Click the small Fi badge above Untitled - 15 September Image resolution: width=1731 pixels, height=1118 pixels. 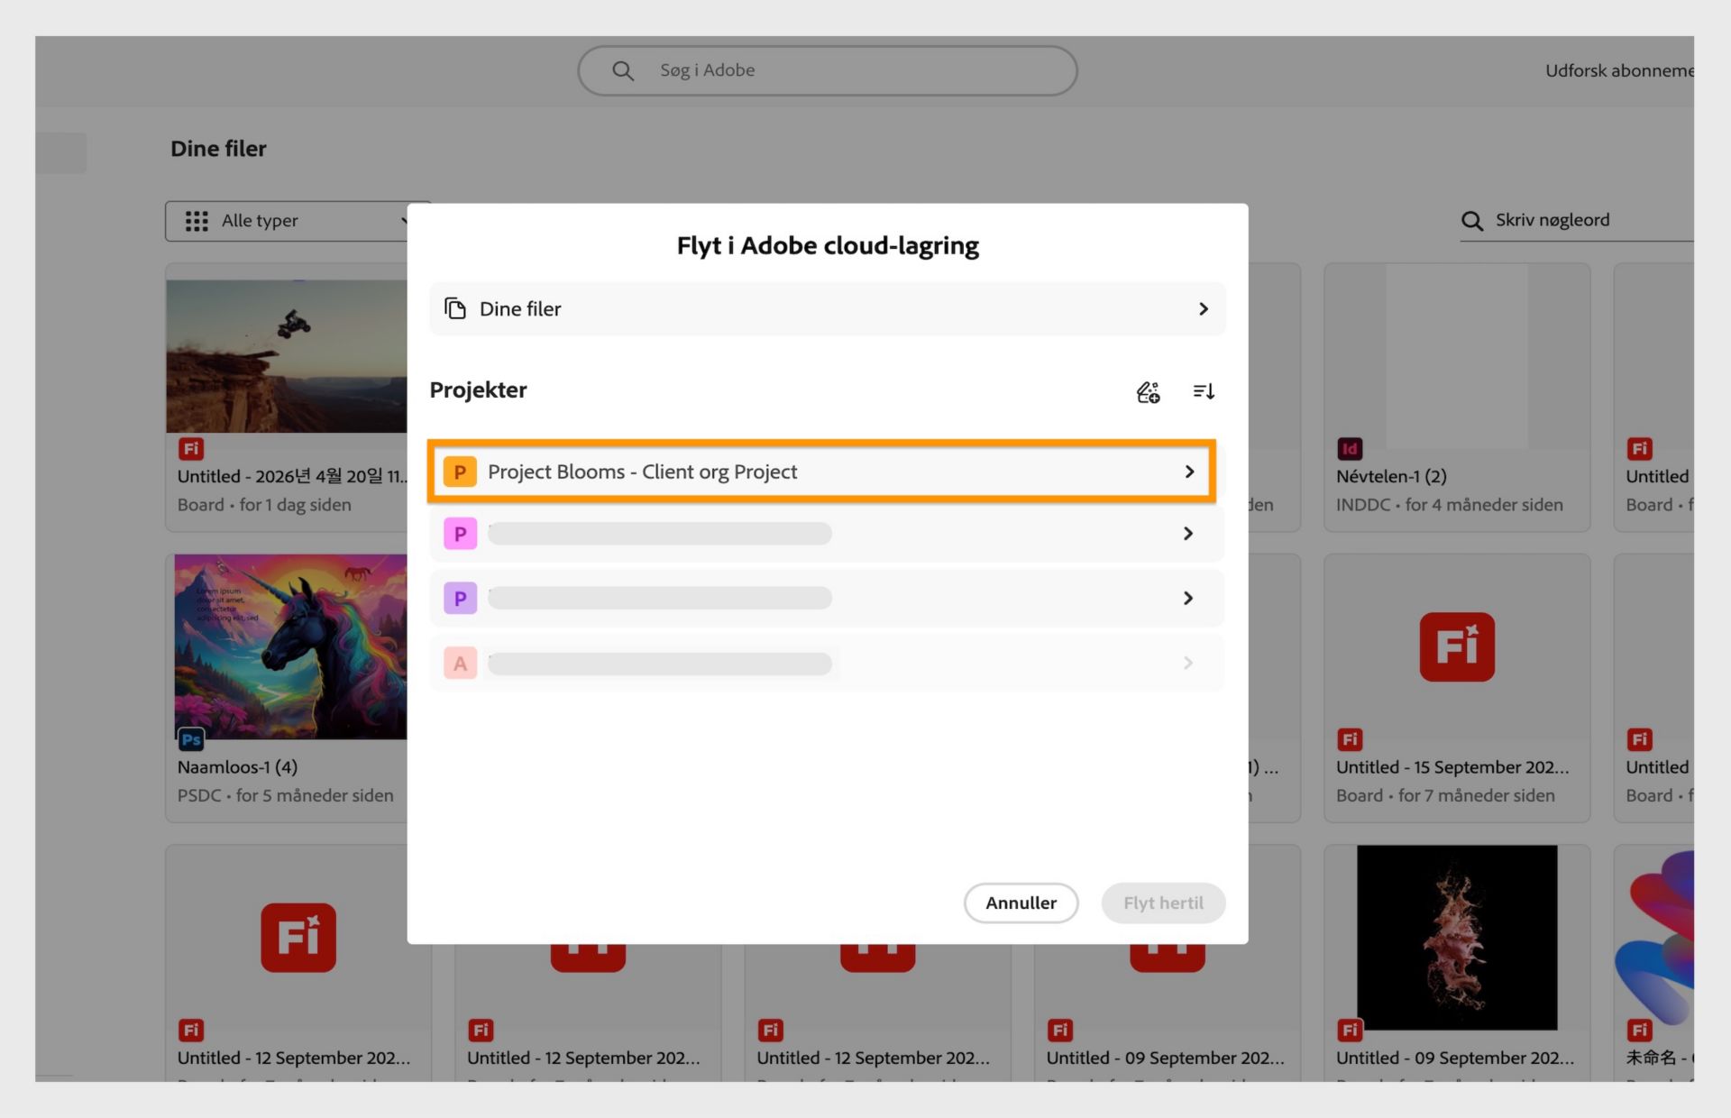(1350, 739)
